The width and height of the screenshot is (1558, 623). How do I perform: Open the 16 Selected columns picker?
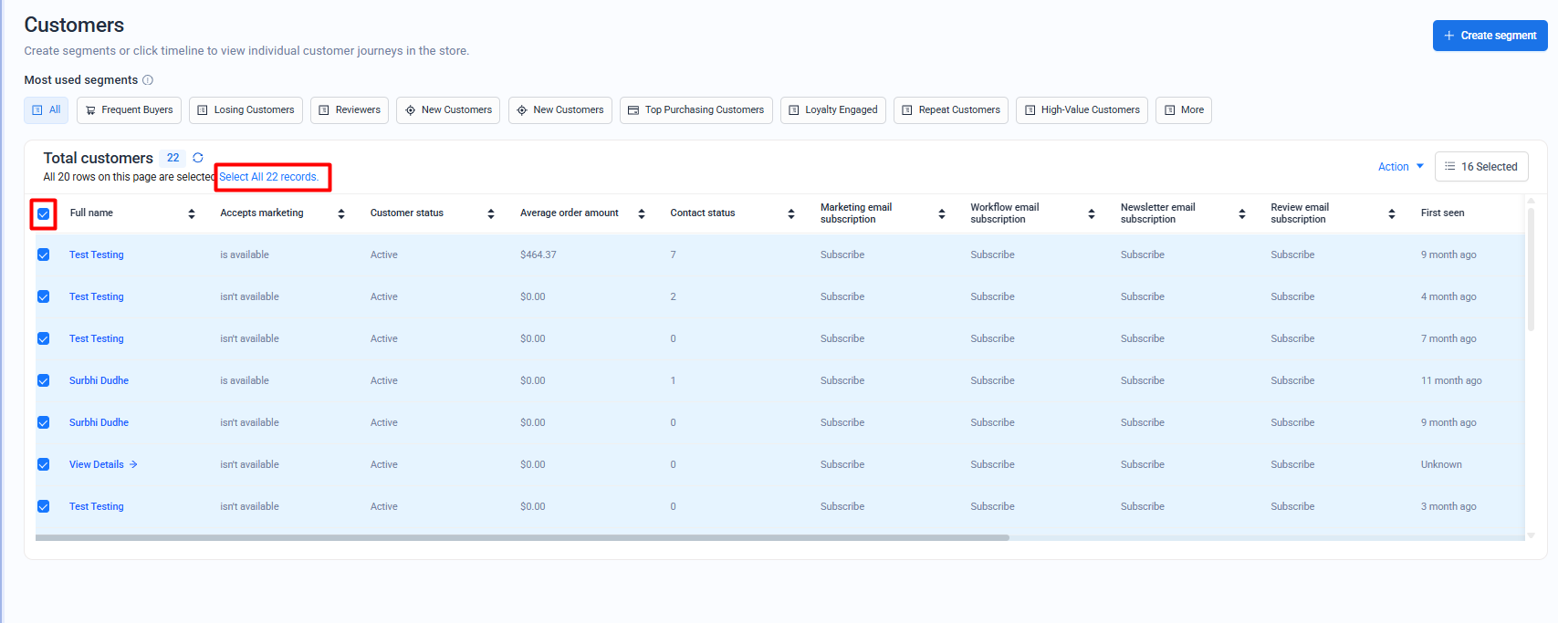[1480, 167]
